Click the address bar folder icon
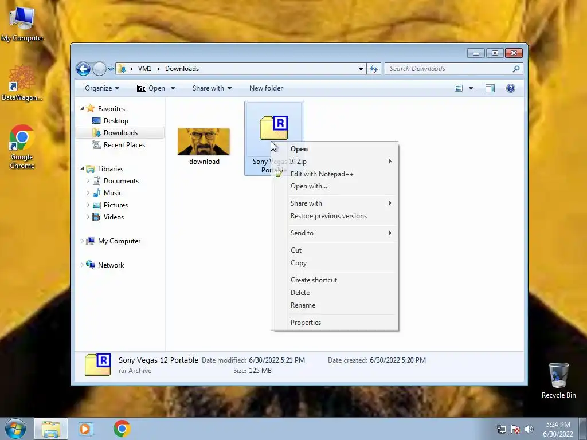 (x=122, y=69)
